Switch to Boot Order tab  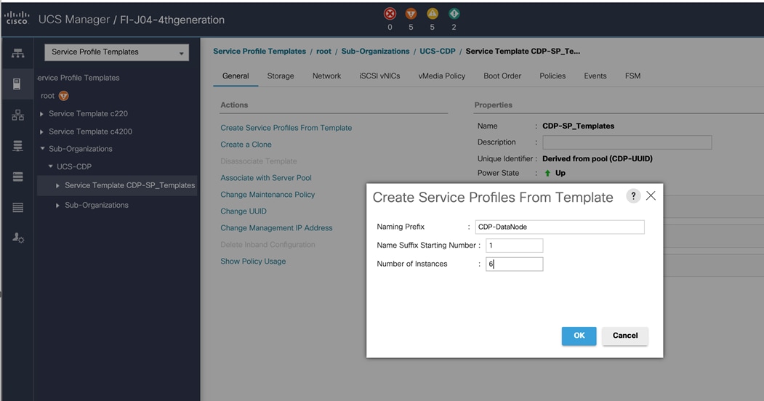click(x=502, y=76)
